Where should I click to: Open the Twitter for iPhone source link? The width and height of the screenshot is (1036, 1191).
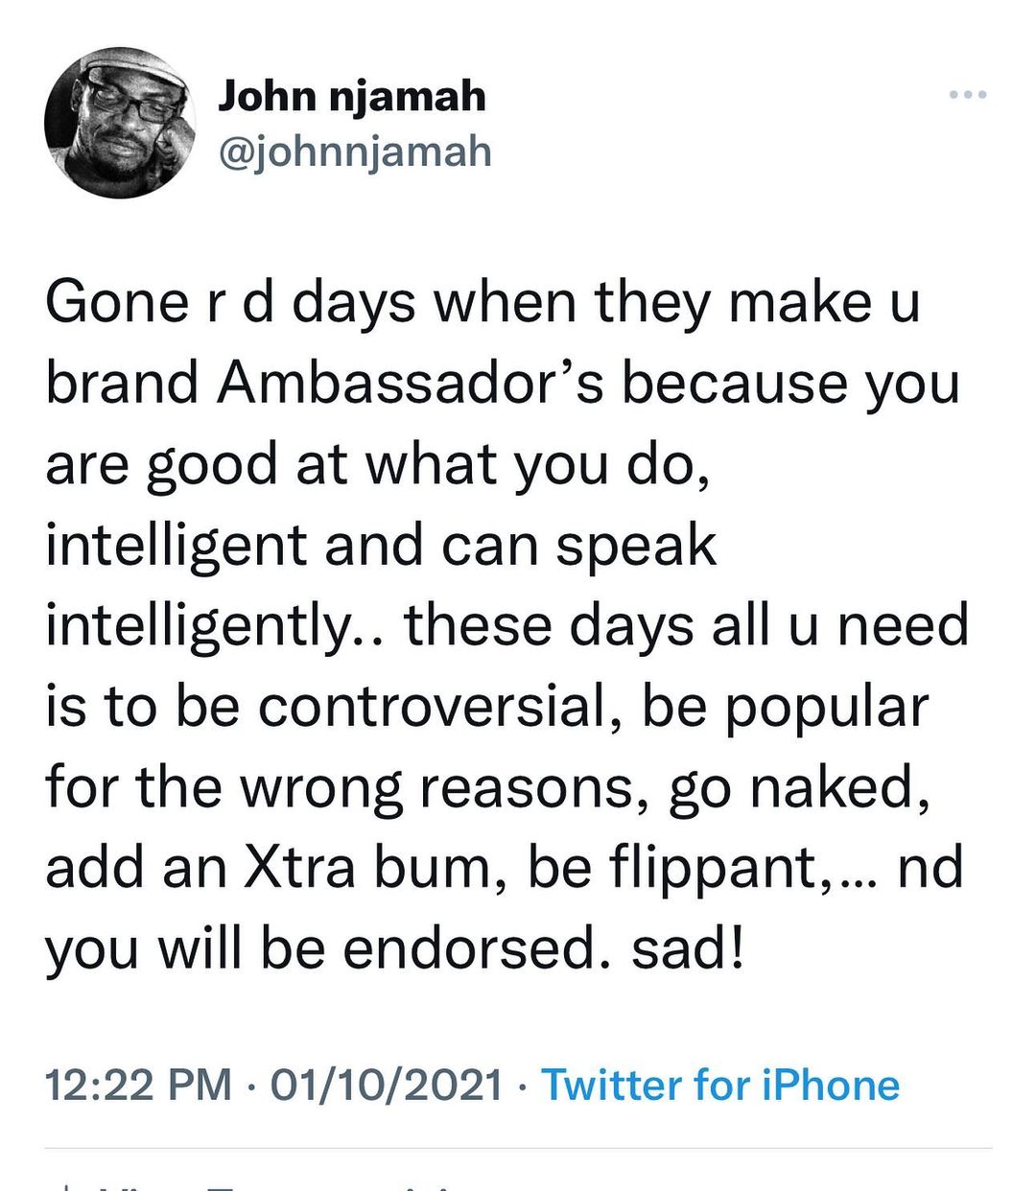[720, 1086]
